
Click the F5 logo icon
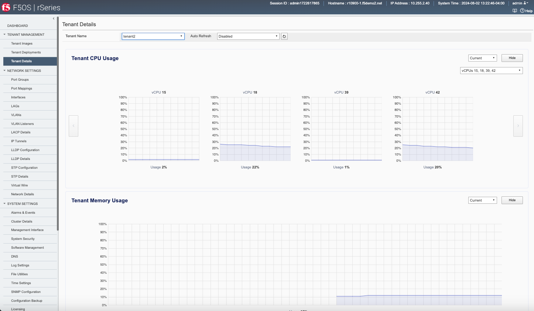tap(6, 7)
